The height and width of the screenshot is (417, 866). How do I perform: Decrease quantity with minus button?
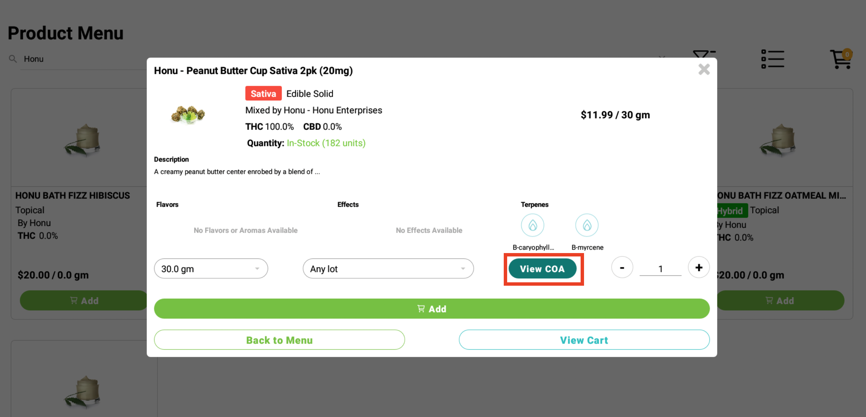point(622,268)
